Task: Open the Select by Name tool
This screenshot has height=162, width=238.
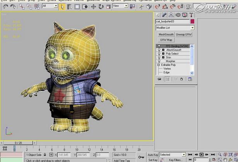Action: (x=70, y=7)
